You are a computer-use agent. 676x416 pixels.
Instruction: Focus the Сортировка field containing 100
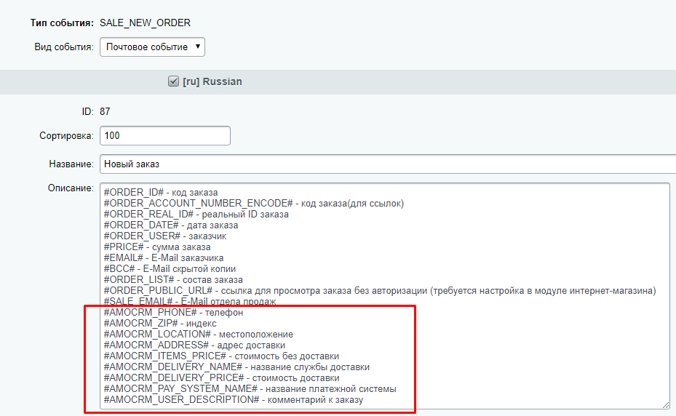coord(164,136)
